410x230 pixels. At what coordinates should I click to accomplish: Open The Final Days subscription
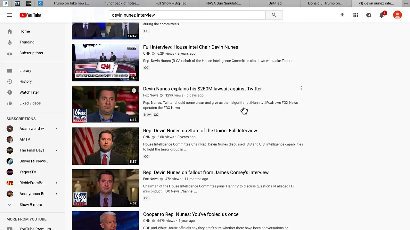[x=33, y=150]
